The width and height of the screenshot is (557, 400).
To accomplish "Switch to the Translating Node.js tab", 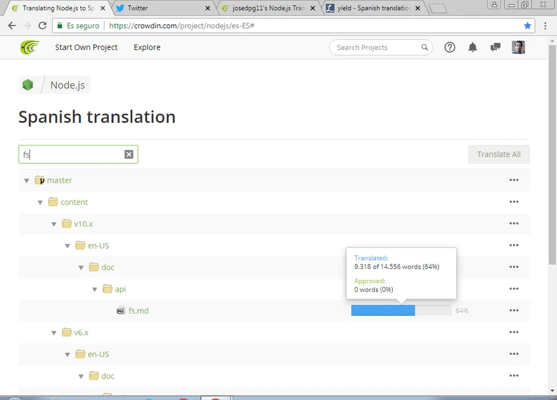I will [57, 8].
